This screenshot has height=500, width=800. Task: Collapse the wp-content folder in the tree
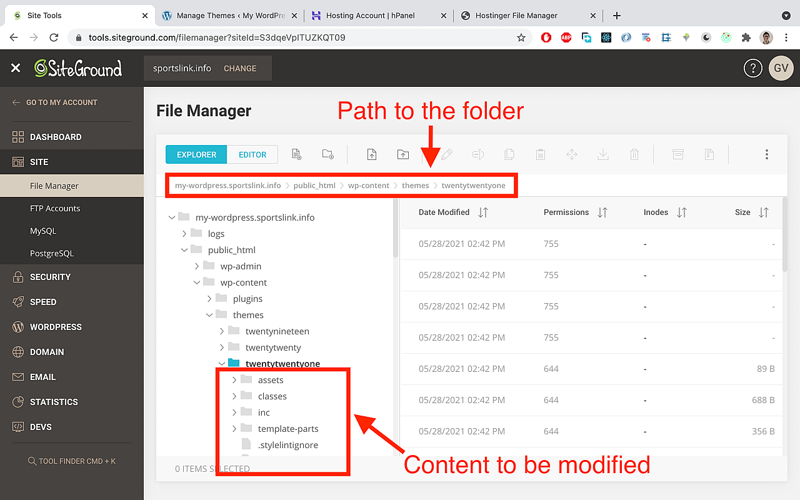196,282
